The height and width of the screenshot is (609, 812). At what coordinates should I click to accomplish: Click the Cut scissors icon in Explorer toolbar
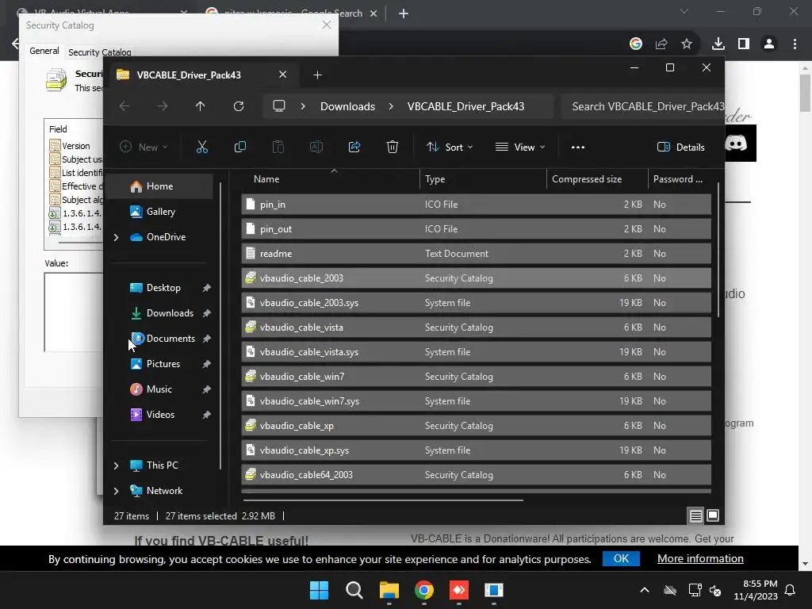[x=202, y=147]
